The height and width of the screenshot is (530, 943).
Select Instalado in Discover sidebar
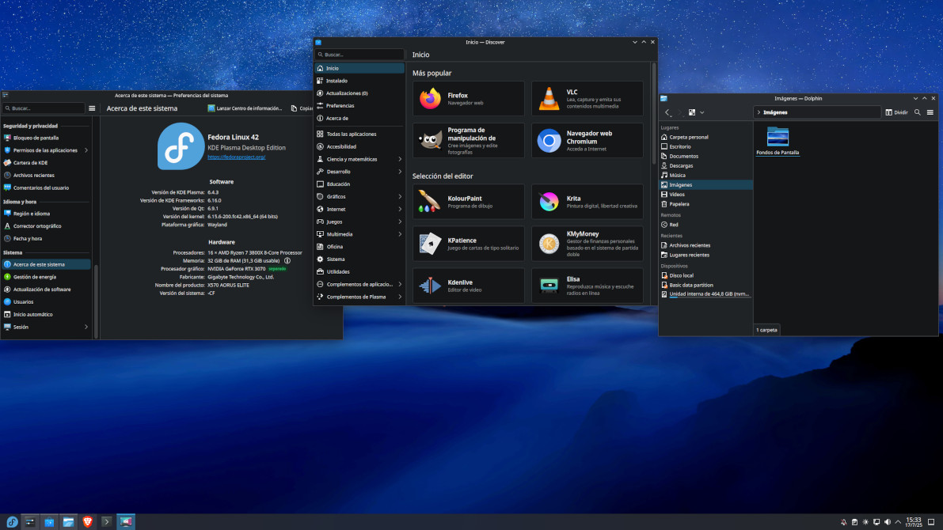pyautogui.click(x=359, y=81)
